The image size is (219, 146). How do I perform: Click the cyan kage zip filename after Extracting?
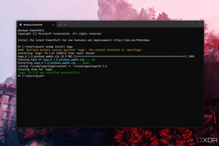click(55, 63)
